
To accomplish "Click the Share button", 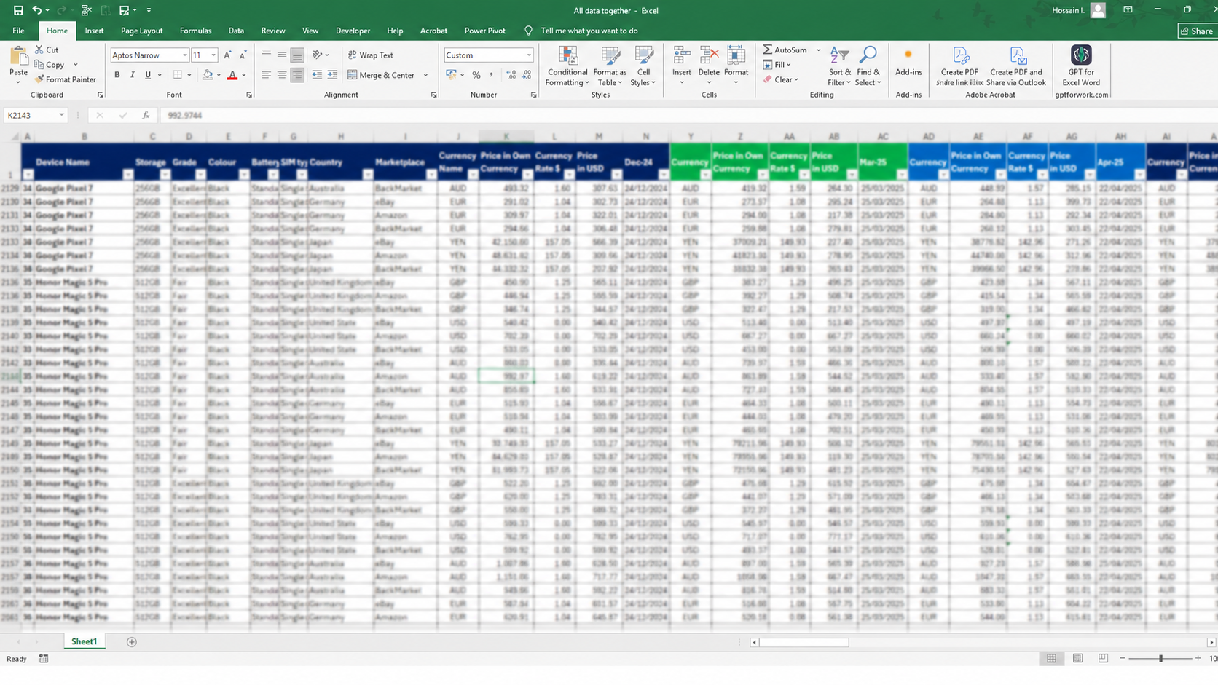I will tap(1198, 31).
